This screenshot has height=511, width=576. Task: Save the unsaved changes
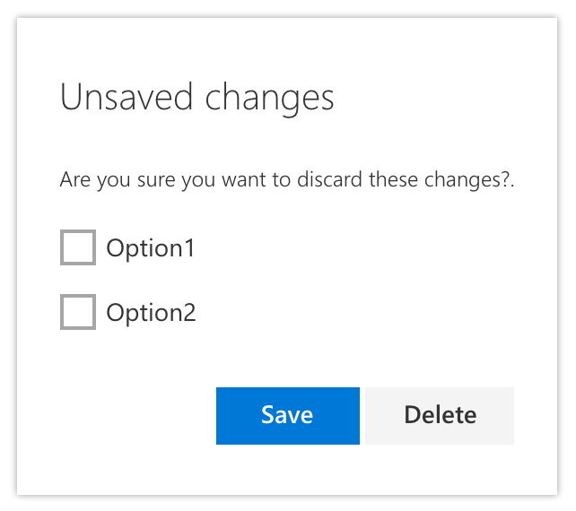(288, 416)
